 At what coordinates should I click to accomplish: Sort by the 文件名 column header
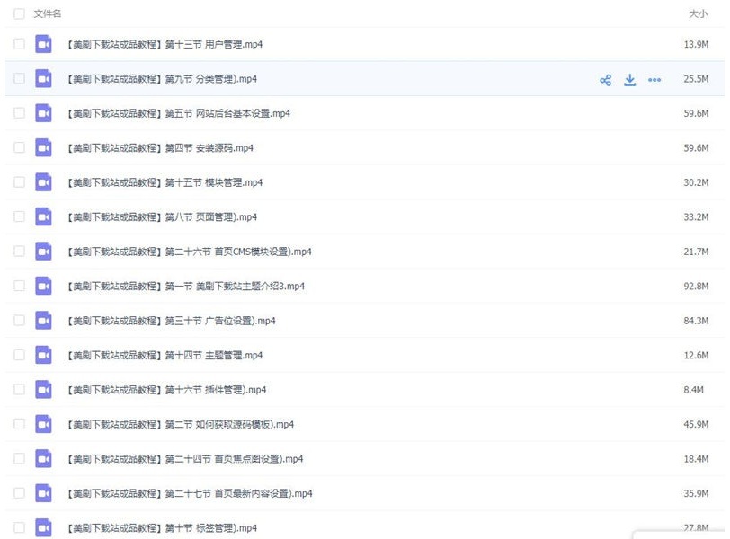pyautogui.click(x=48, y=14)
